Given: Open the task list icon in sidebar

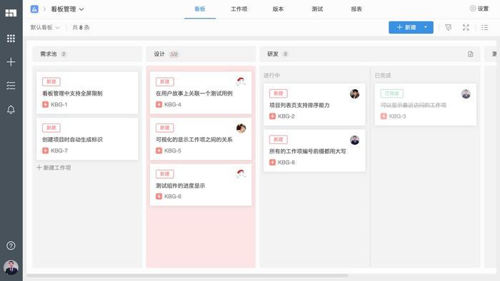Looking at the screenshot, I should point(11,86).
